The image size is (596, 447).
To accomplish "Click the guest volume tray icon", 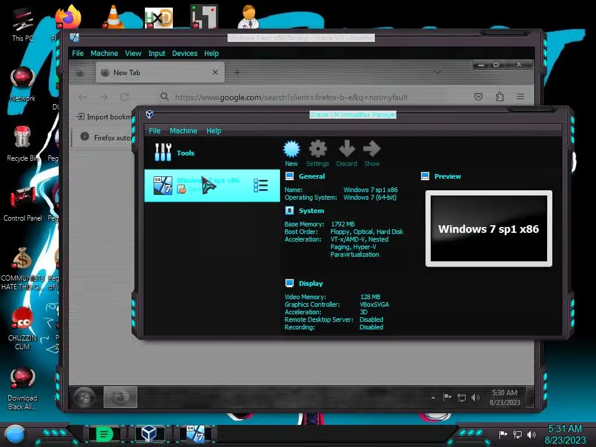I will pos(475,398).
